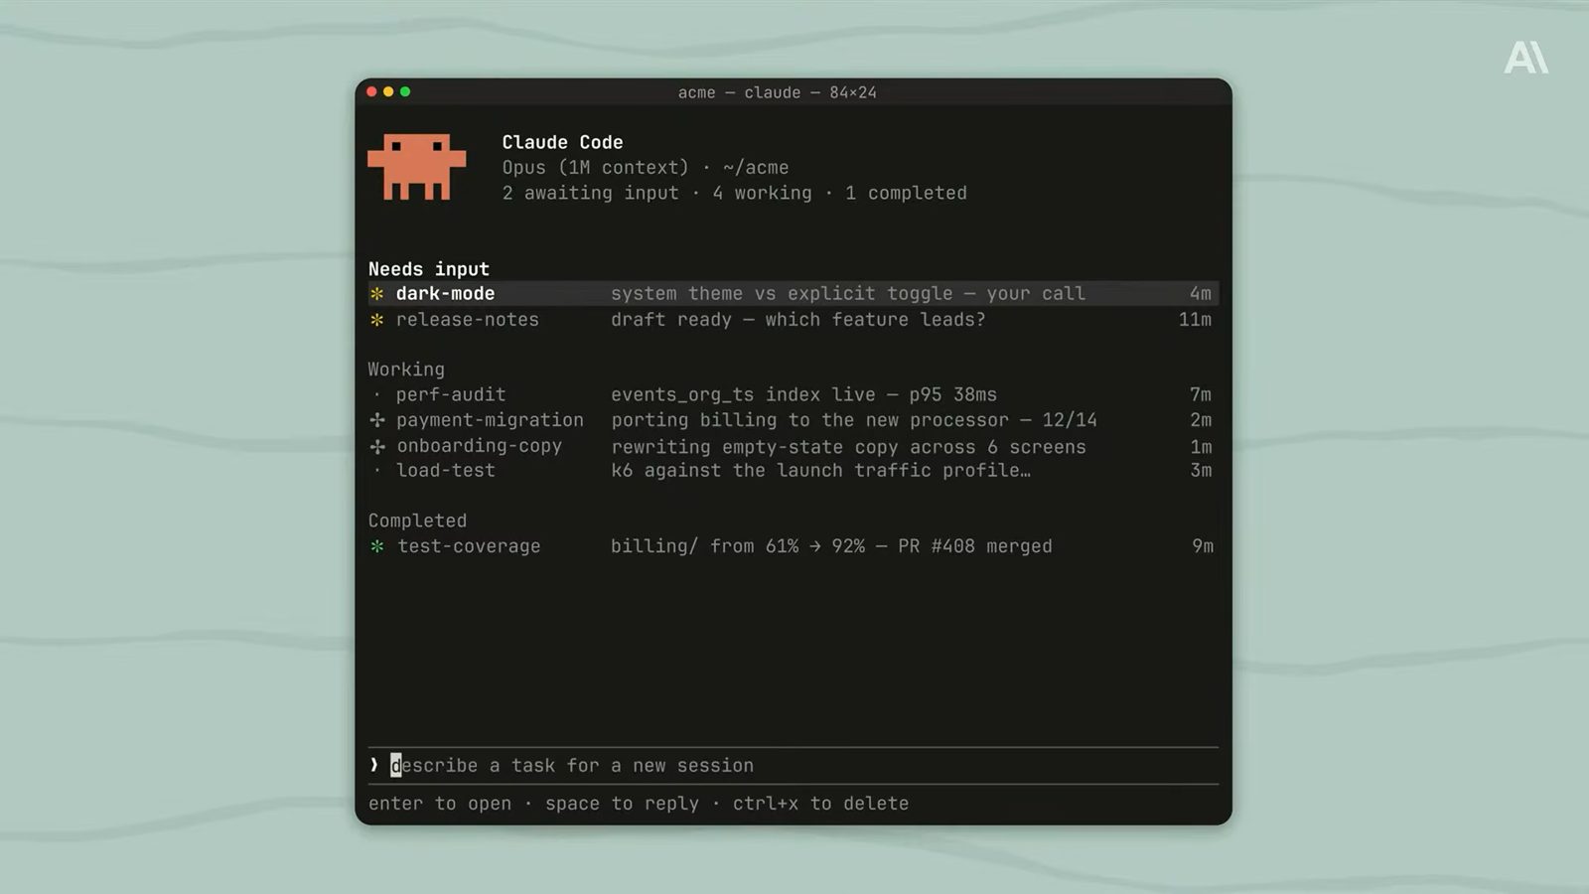Click the 9m timestamp on test-coverage row
Screen dimensions: 1589x894
1203,546
